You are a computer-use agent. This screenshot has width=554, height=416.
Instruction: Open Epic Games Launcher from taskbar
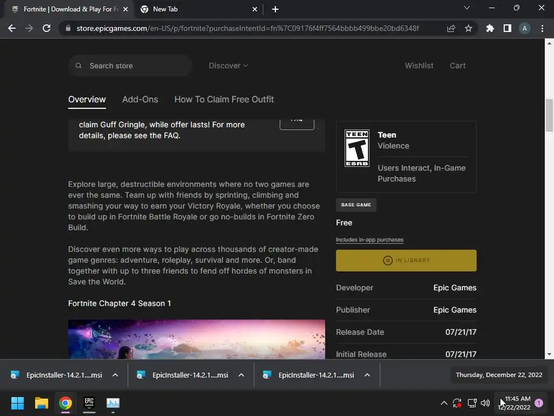point(89,403)
